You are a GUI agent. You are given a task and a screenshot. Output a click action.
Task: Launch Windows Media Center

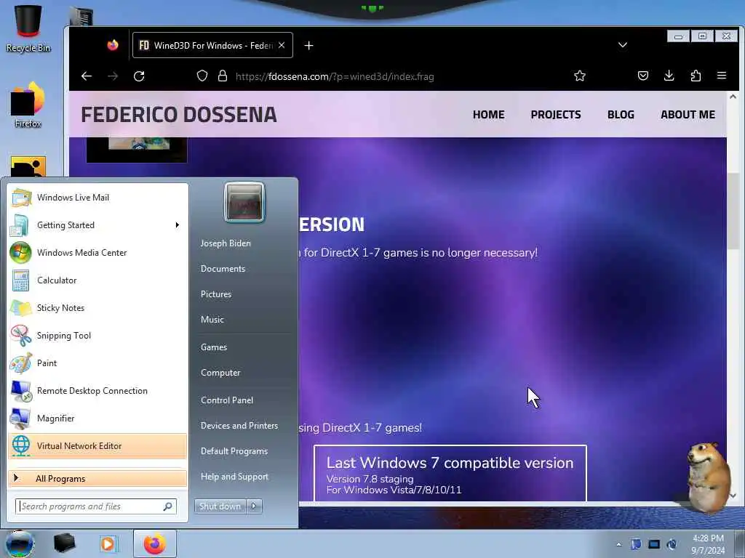tap(97, 252)
